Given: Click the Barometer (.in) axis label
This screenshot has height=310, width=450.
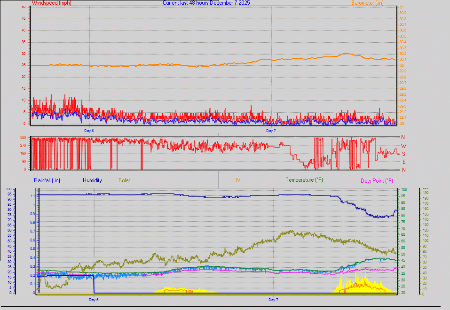Looking at the screenshot, I should [x=369, y=3].
